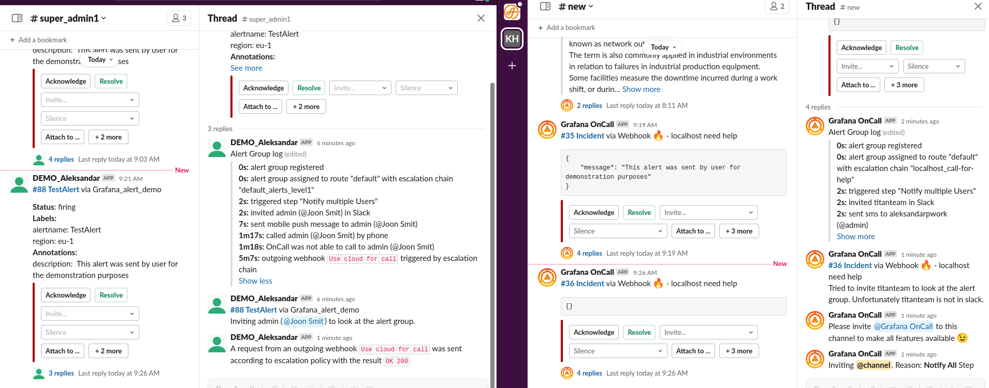This screenshot has height=388, width=989.
Task: Click the '@channel' mention in the thread
Action: [x=874, y=365]
